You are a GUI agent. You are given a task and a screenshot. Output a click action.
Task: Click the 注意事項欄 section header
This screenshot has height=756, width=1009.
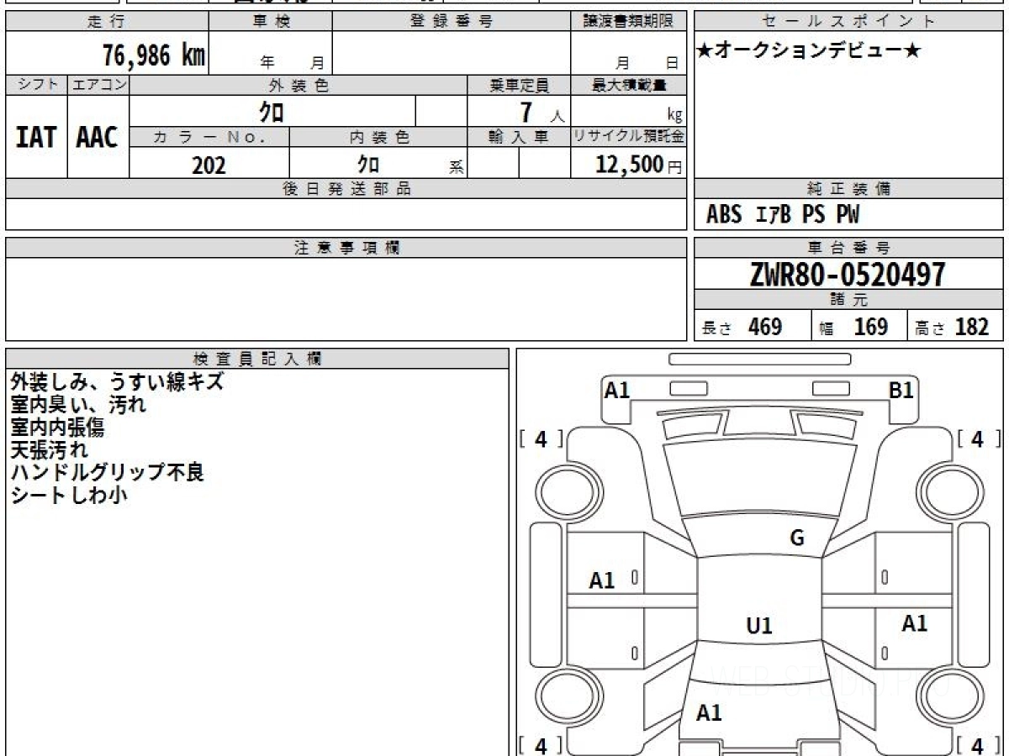[346, 248]
